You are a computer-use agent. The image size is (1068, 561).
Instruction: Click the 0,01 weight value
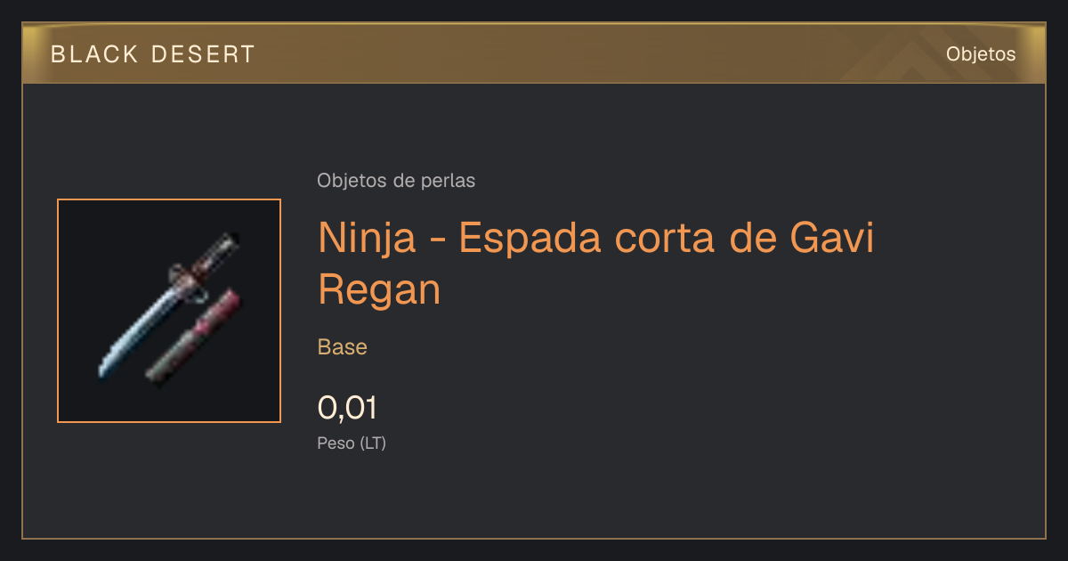347,408
